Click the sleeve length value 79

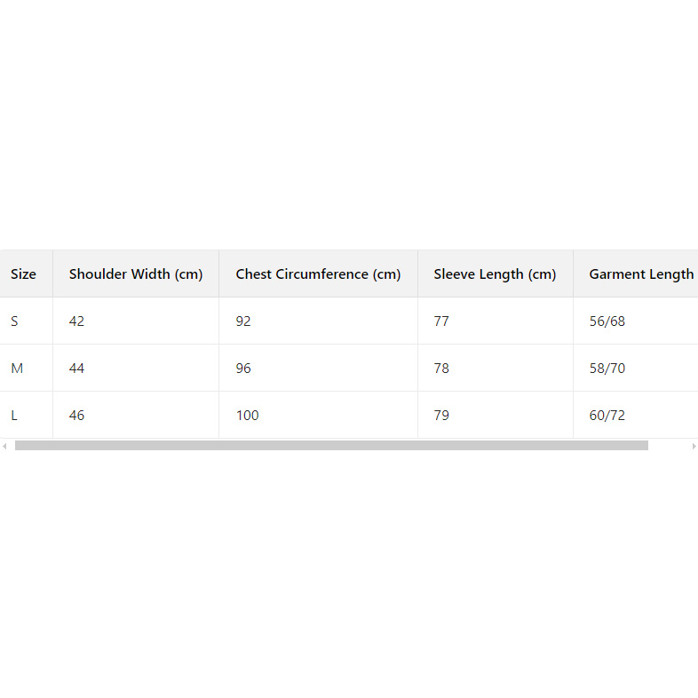pos(441,416)
